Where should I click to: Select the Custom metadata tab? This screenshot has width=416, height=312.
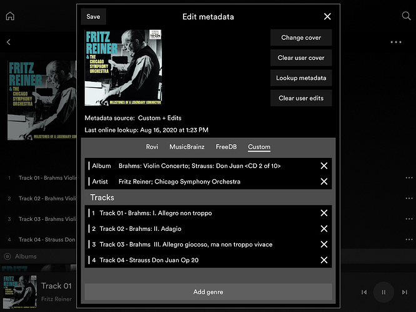pos(259,147)
